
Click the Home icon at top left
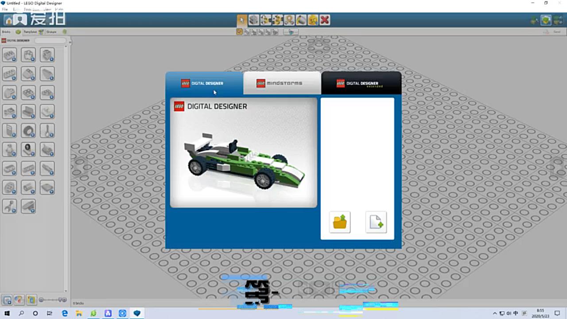(8, 20)
